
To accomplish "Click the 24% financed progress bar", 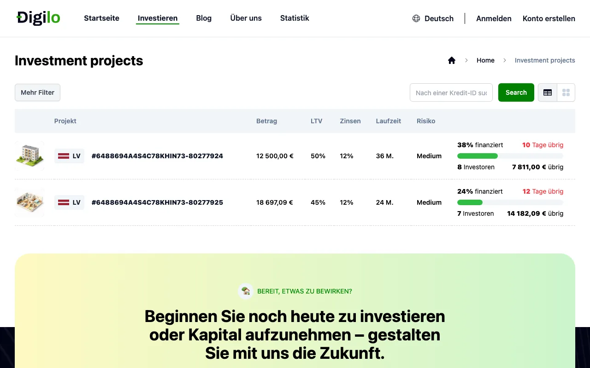I will 510,202.
